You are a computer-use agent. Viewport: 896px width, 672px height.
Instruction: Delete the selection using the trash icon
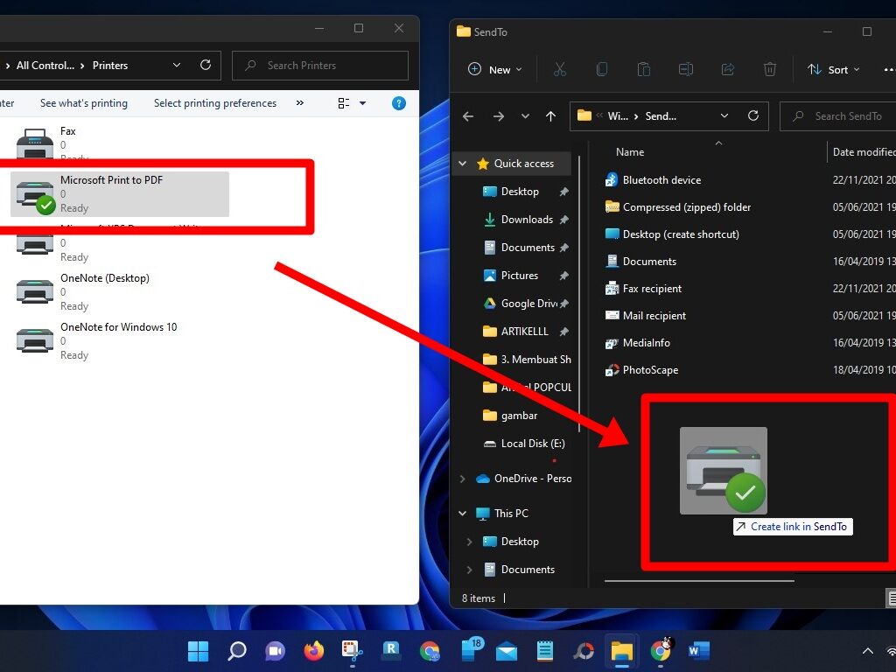tap(769, 69)
